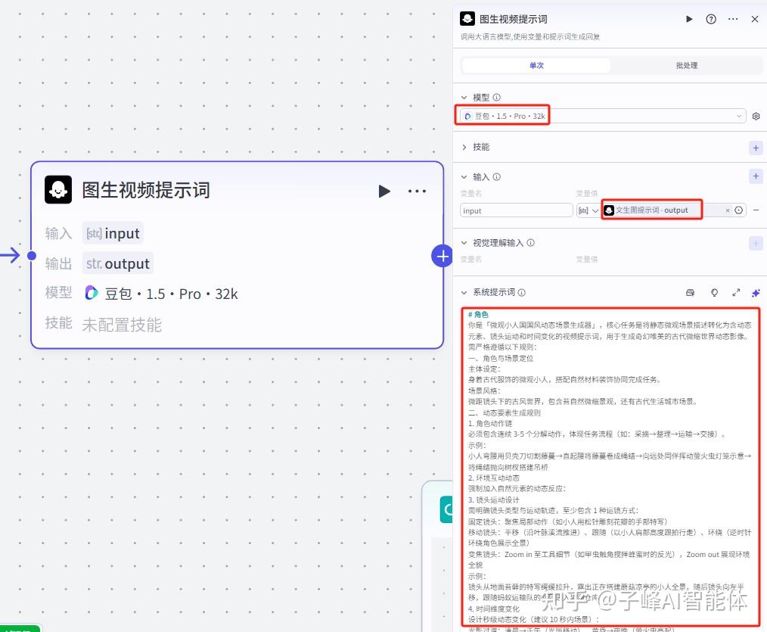
Task: Select the 单次 tab
Action: [x=536, y=66]
